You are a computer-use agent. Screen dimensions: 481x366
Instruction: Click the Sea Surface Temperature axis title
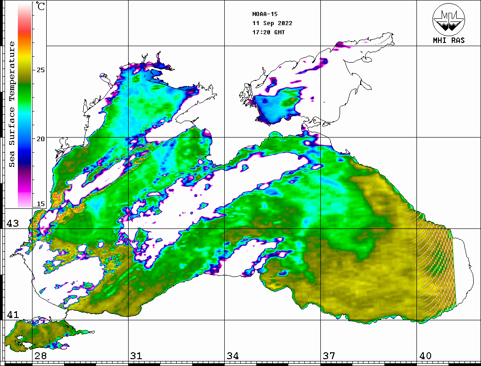11,105
